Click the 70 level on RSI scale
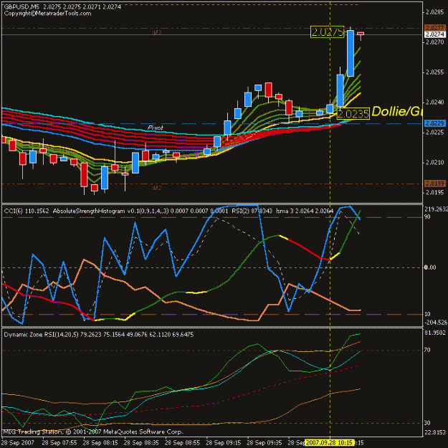This screenshot has height=448, width=448. point(428,350)
